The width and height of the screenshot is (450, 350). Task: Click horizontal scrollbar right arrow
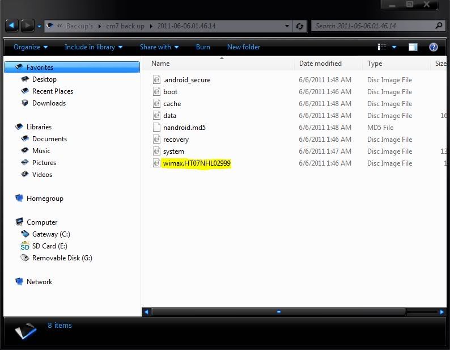(x=441, y=312)
